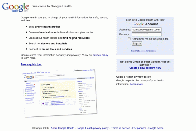Open Google Health privacy policy footer link
The height and width of the screenshot is (131, 196).
[93, 128]
